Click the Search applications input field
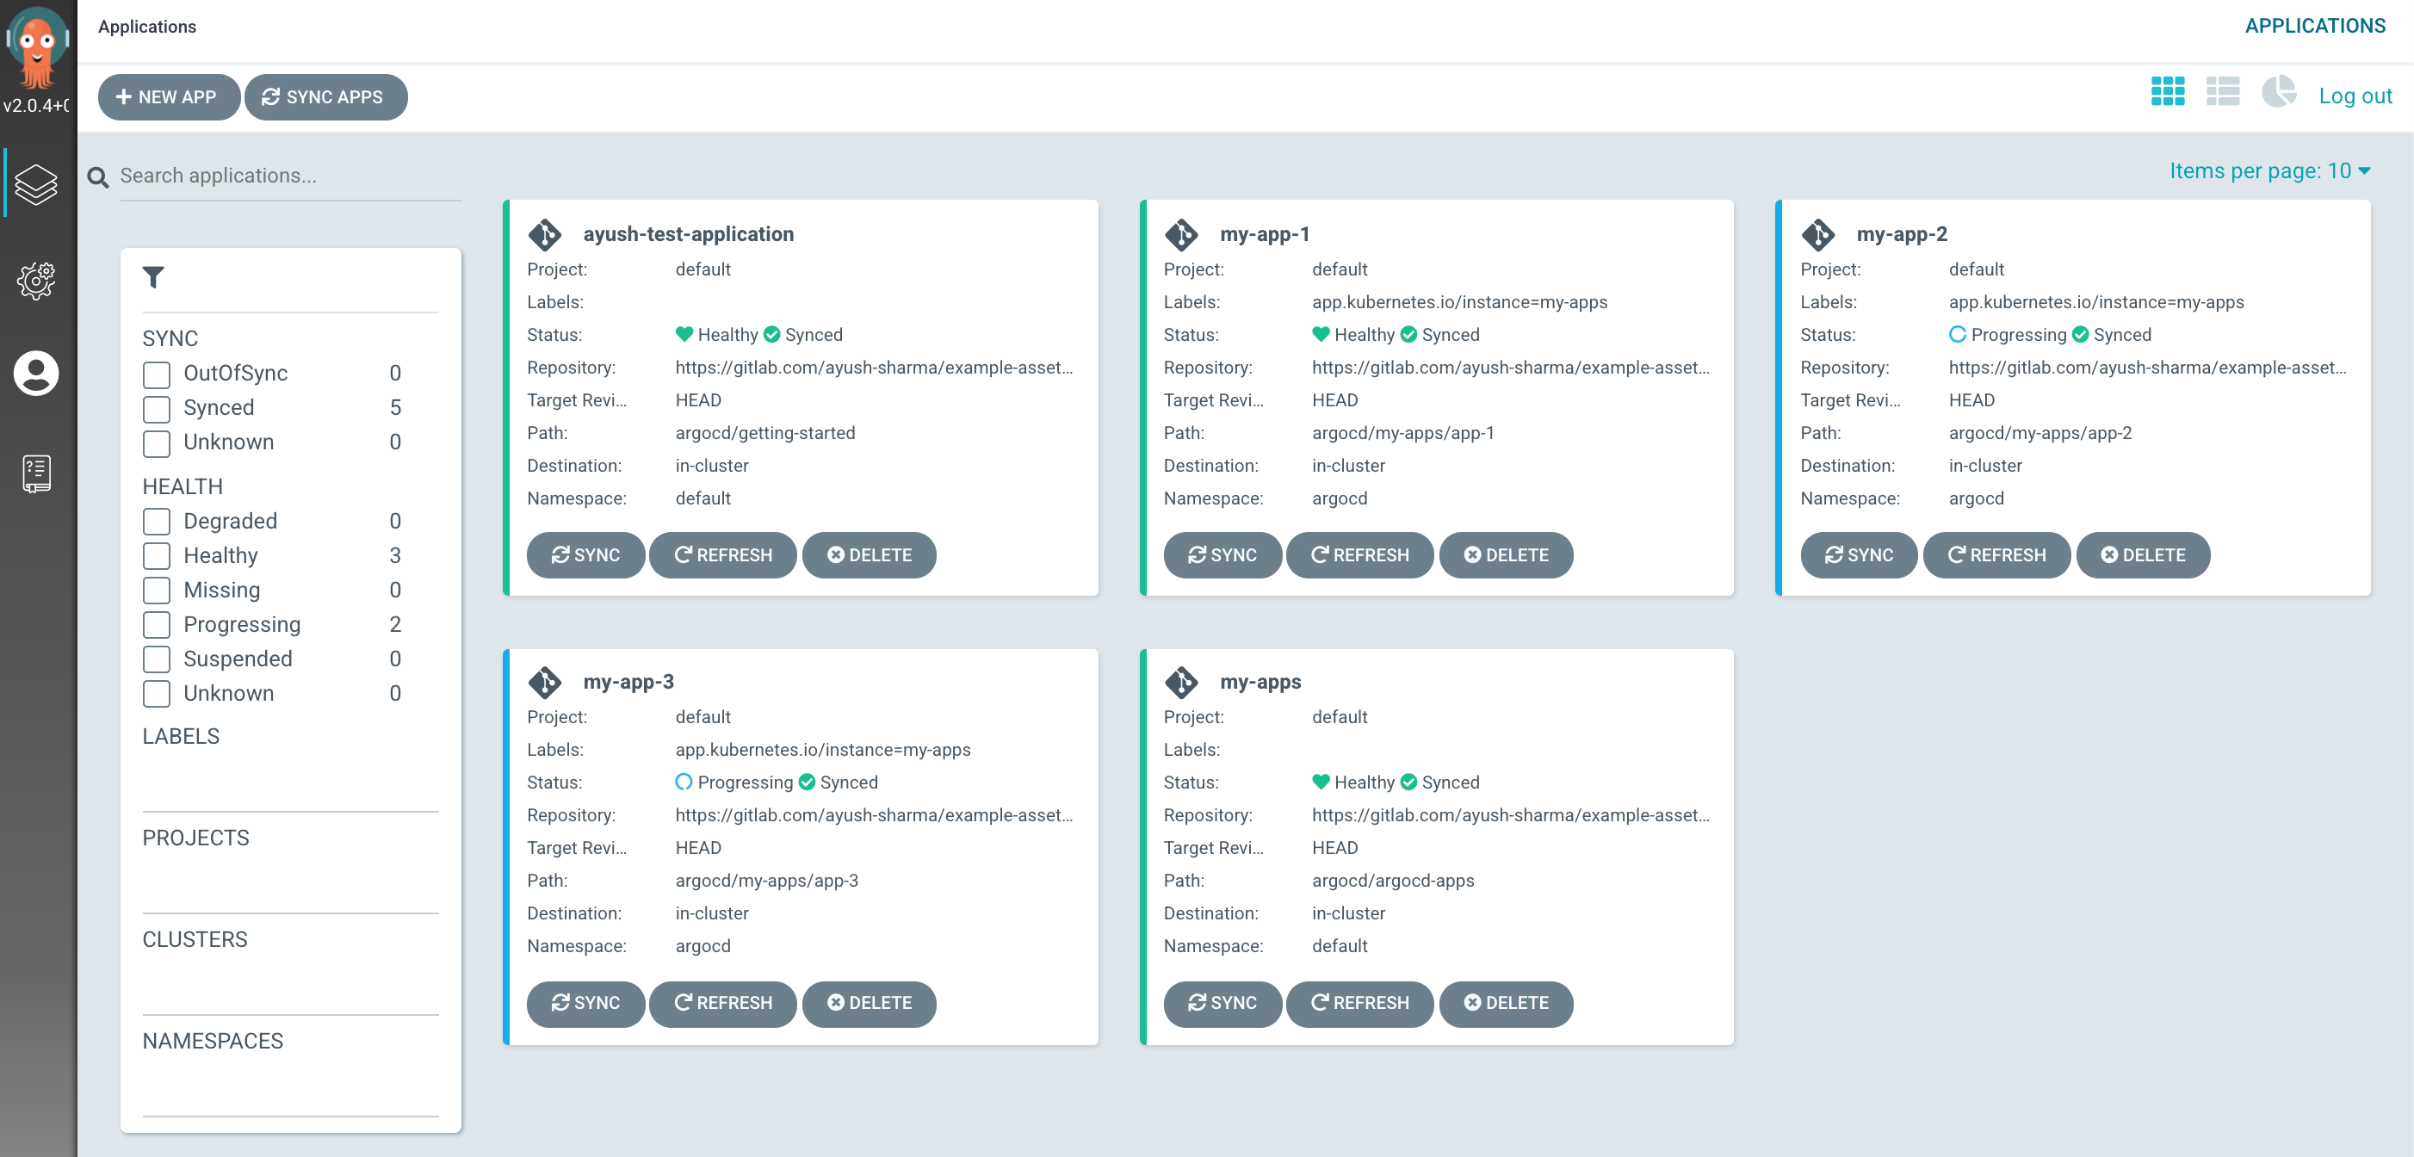 point(282,176)
